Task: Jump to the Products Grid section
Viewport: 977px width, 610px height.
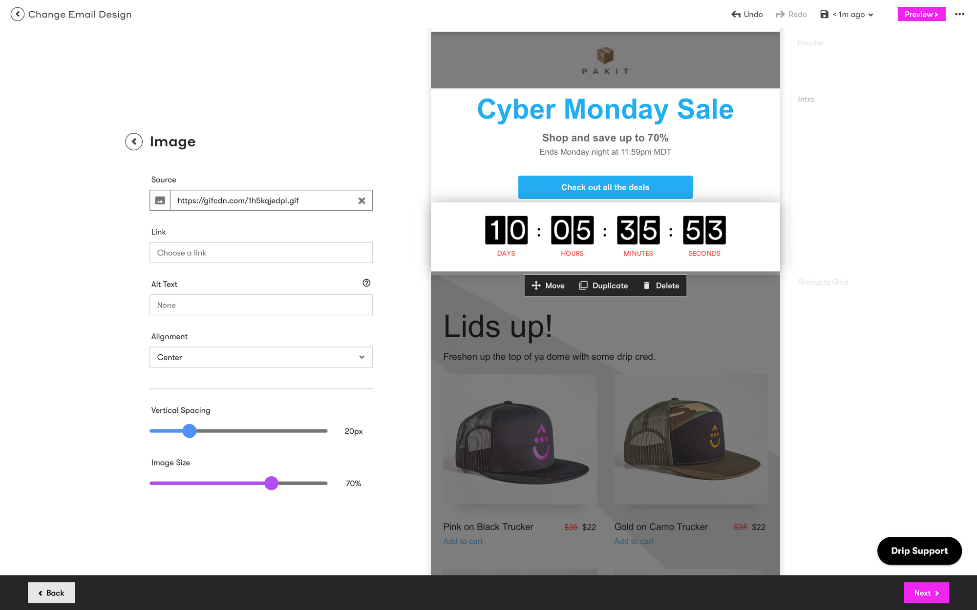Action: (823, 282)
